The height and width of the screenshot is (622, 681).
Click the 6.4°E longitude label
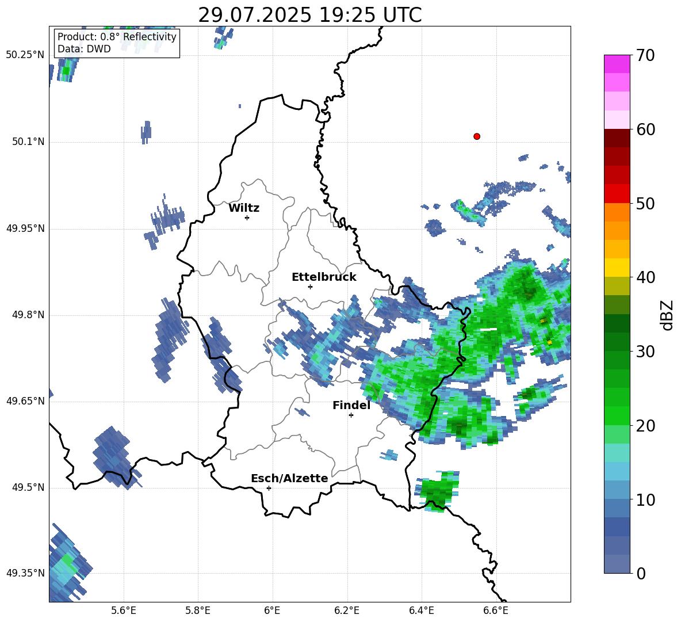pyautogui.click(x=421, y=610)
